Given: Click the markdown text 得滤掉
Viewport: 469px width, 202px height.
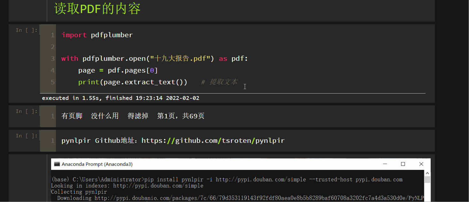Looking at the screenshot, I should pos(138,116).
